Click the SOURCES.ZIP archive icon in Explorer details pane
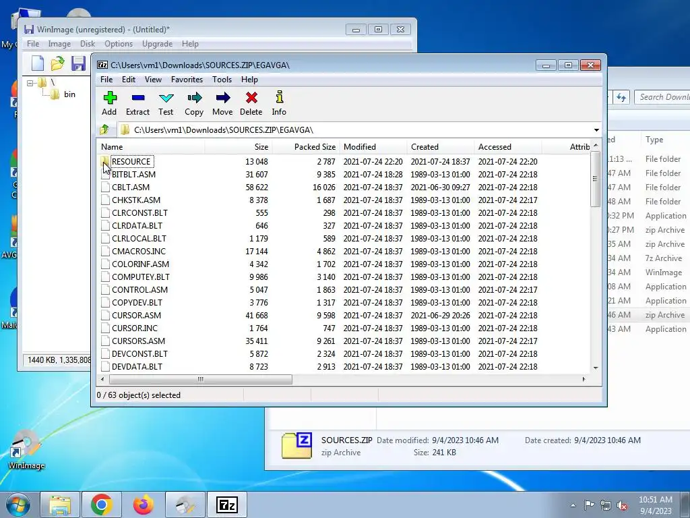 click(x=297, y=445)
